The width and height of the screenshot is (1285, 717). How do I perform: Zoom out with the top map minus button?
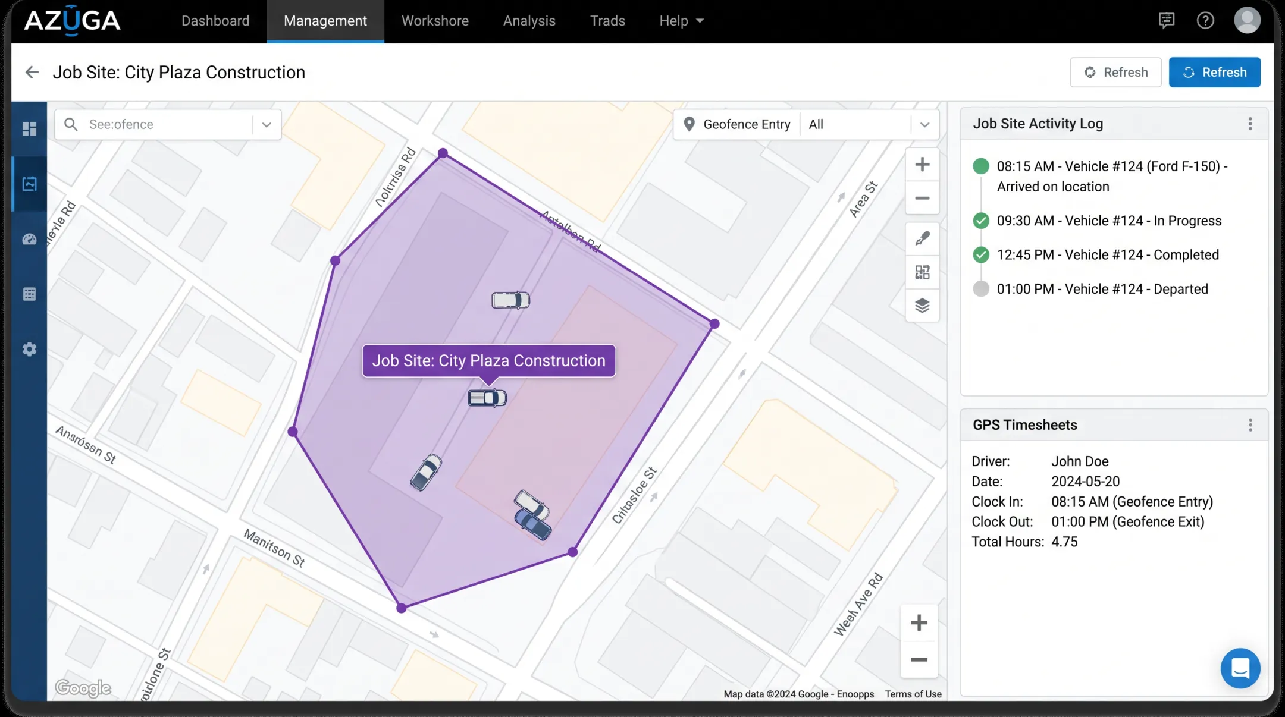[922, 198]
